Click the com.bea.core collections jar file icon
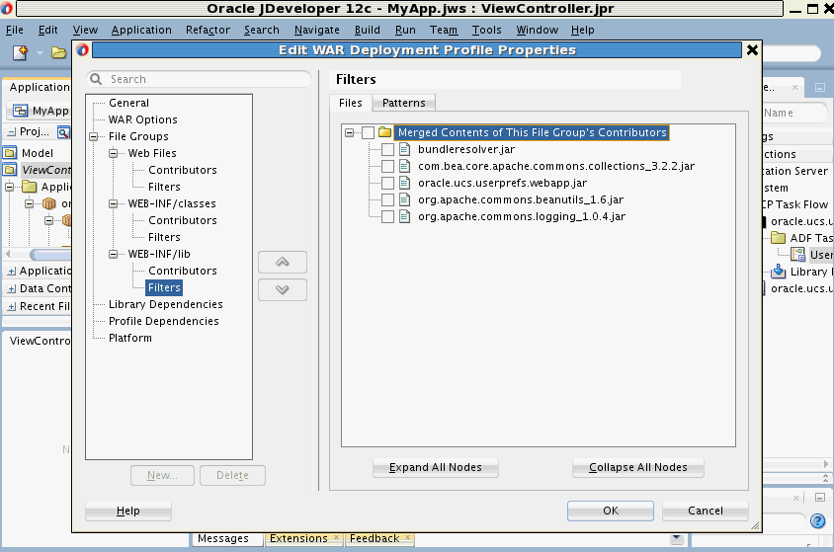The image size is (834, 552). tap(405, 166)
